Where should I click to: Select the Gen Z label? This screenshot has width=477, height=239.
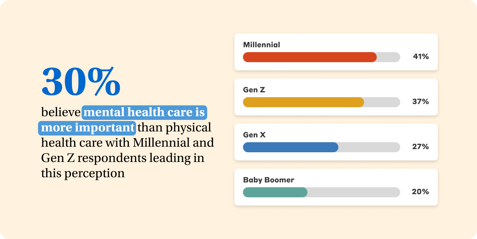[254, 90]
